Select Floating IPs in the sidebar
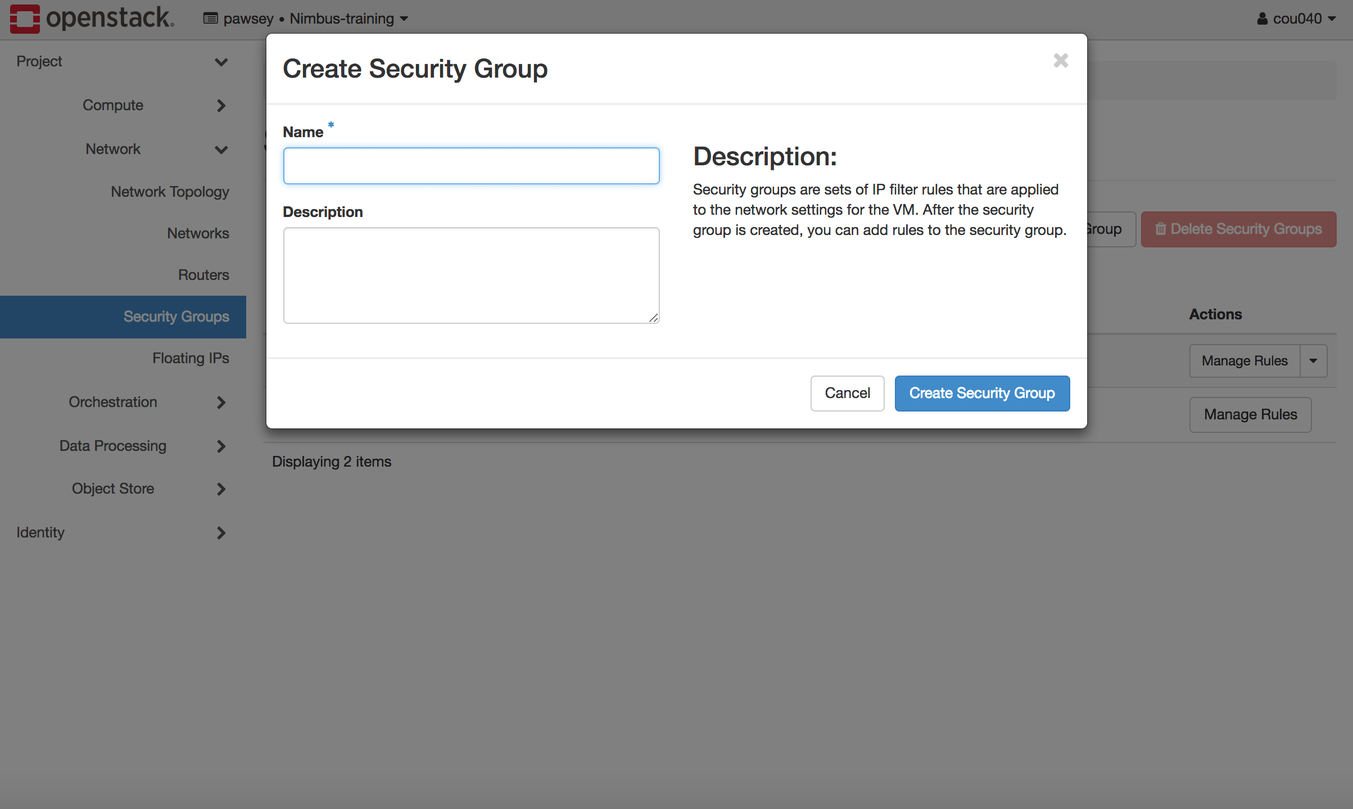1353x809 pixels. [x=191, y=358]
